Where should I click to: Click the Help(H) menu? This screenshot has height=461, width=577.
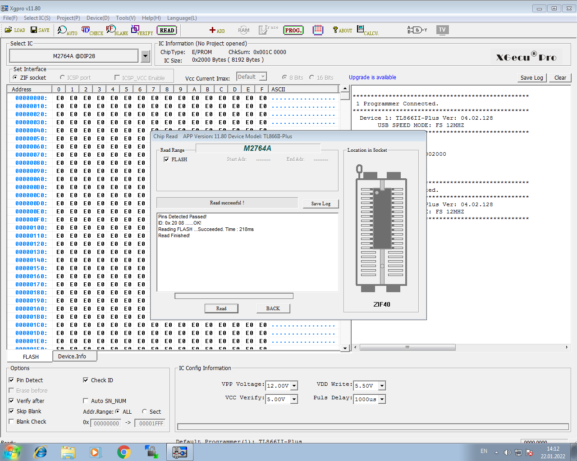pos(151,18)
